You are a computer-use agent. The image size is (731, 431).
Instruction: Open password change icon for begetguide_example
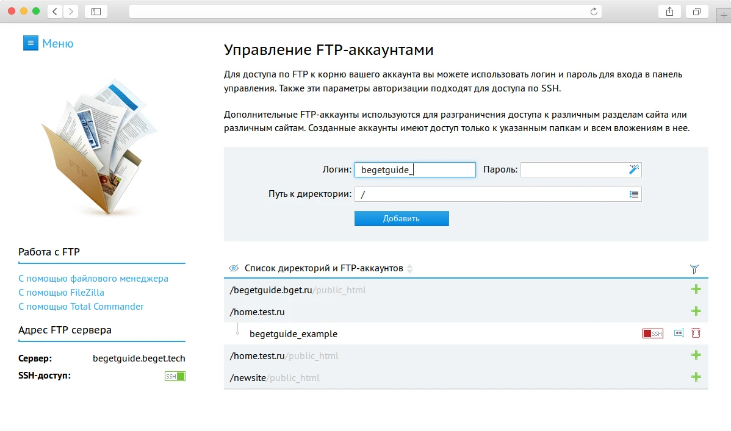(679, 333)
